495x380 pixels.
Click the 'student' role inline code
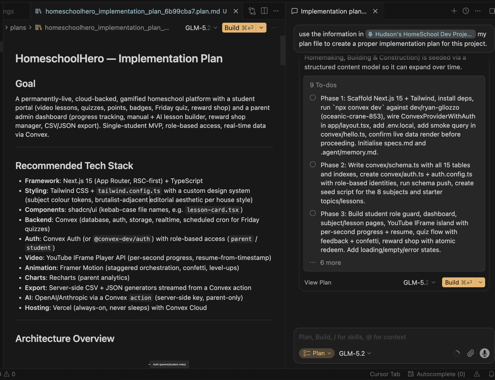[x=39, y=248]
